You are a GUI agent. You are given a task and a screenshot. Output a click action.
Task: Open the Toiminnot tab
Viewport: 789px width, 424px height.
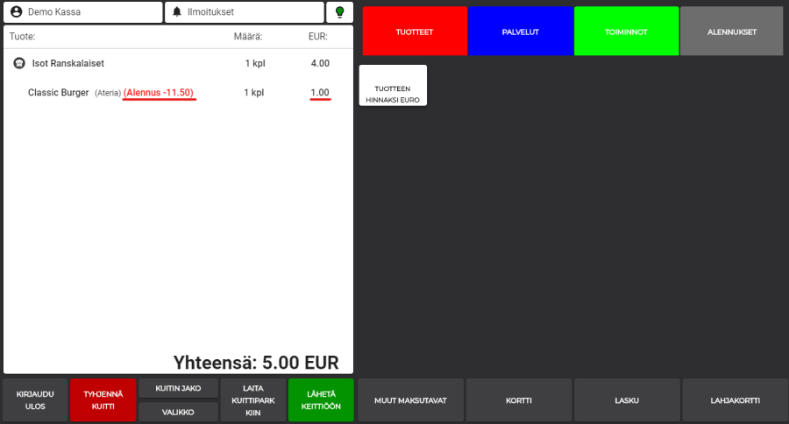tap(626, 32)
